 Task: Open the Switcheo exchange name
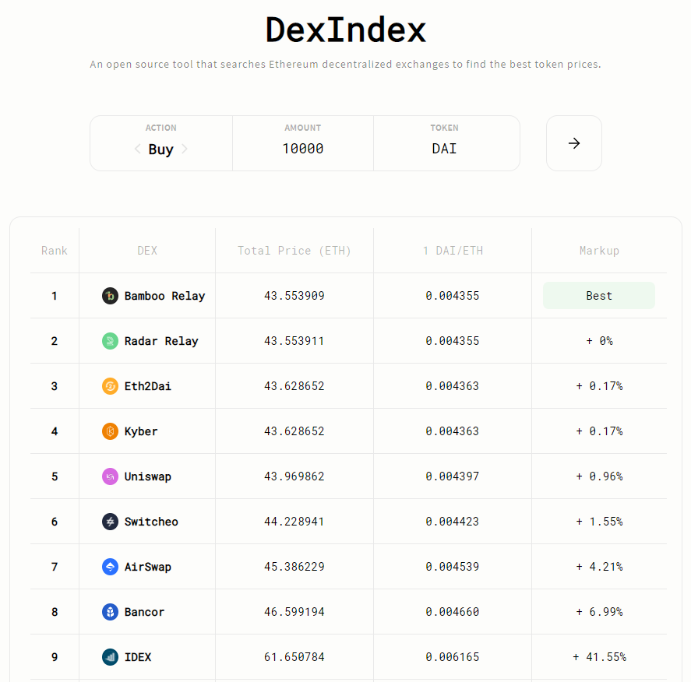(x=151, y=522)
